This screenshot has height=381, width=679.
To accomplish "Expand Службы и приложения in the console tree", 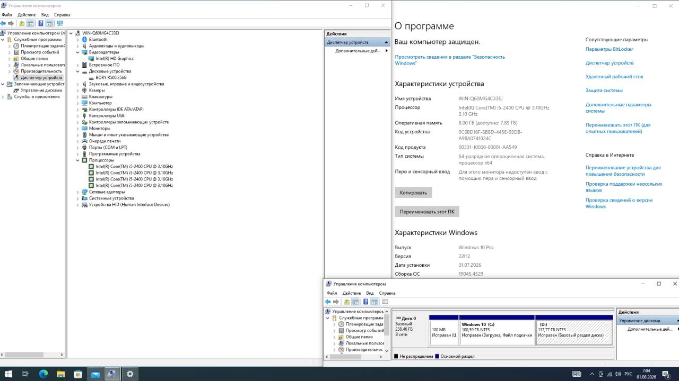I will 3,97.
